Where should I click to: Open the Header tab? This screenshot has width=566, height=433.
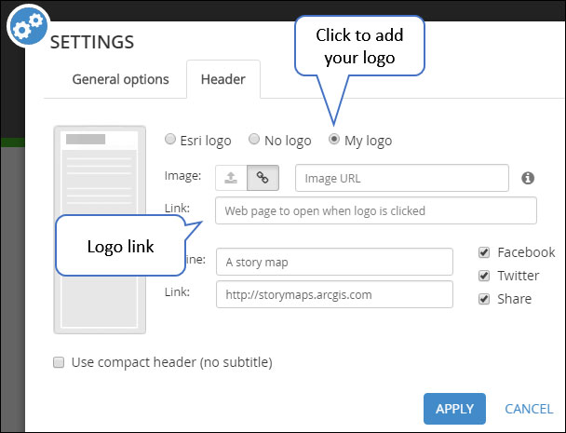pos(223,79)
